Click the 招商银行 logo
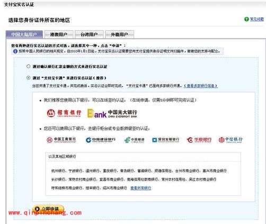 [64, 113]
